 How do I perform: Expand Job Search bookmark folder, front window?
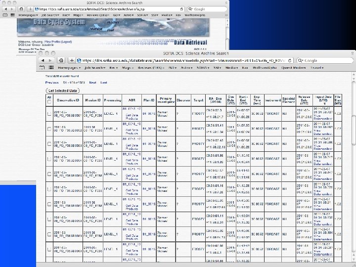95,68
